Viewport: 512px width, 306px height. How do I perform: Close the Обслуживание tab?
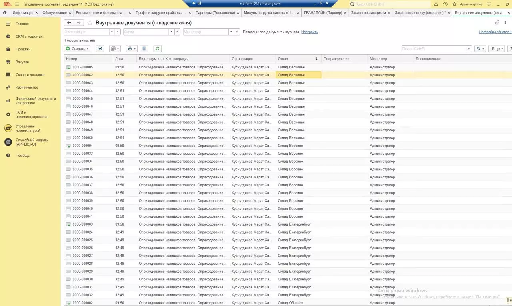tap(70, 13)
